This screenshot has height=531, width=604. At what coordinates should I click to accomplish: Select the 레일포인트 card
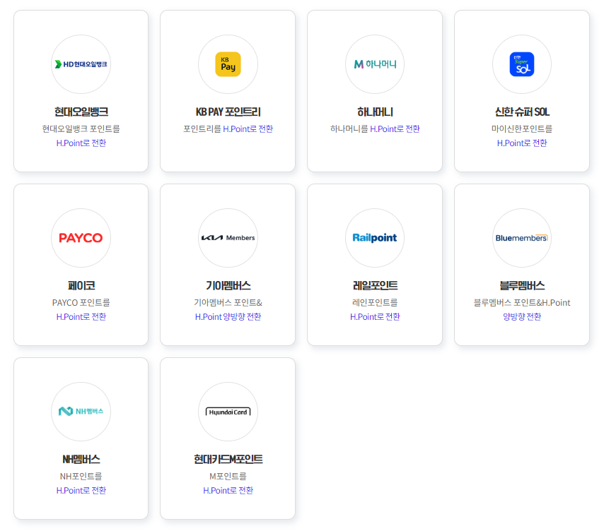click(x=375, y=264)
